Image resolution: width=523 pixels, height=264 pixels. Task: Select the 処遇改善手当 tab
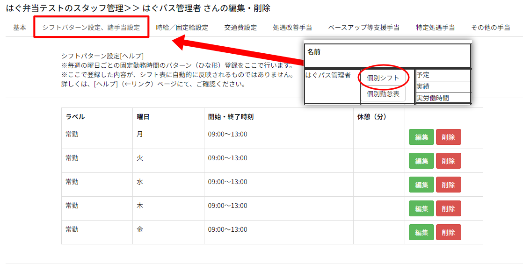(292, 28)
